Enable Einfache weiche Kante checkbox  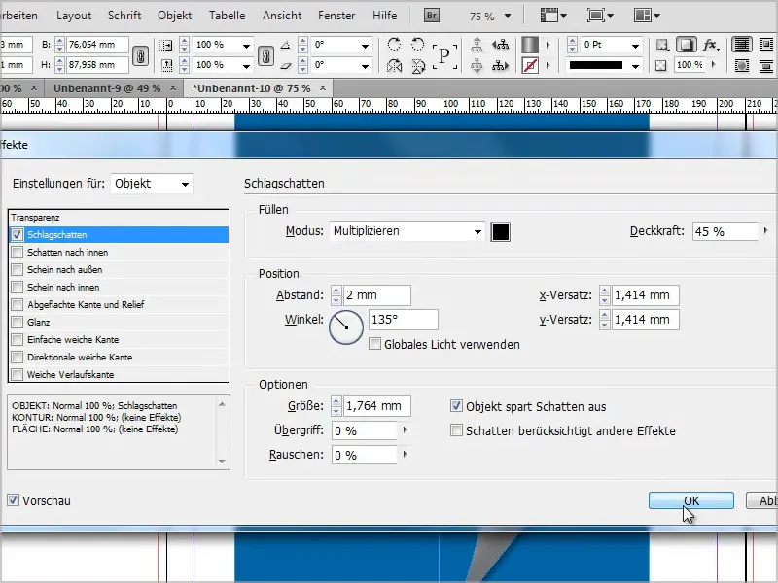[x=18, y=339]
